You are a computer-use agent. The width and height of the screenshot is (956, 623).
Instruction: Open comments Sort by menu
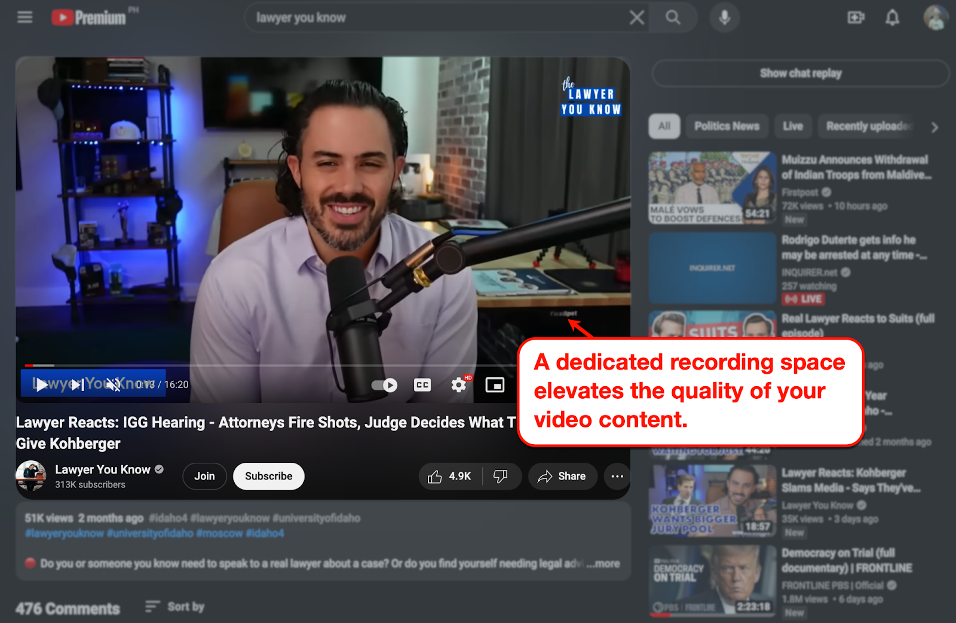point(174,607)
